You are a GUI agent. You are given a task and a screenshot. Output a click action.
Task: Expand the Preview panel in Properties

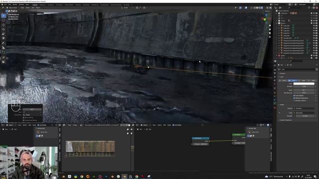click(x=283, y=74)
